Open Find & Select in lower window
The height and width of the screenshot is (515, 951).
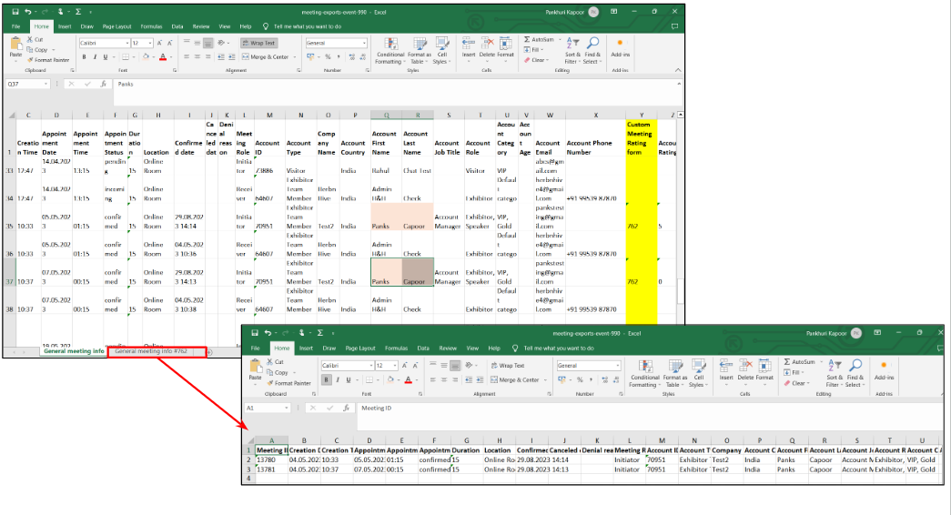pyautogui.click(x=855, y=373)
